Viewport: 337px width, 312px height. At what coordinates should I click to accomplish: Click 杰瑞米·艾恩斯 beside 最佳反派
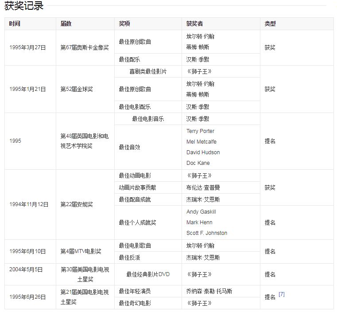[x=203, y=257]
